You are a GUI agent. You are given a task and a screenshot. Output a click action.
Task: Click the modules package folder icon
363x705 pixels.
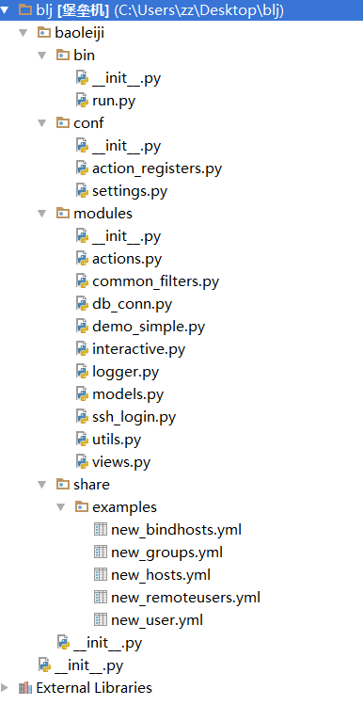click(x=63, y=213)
